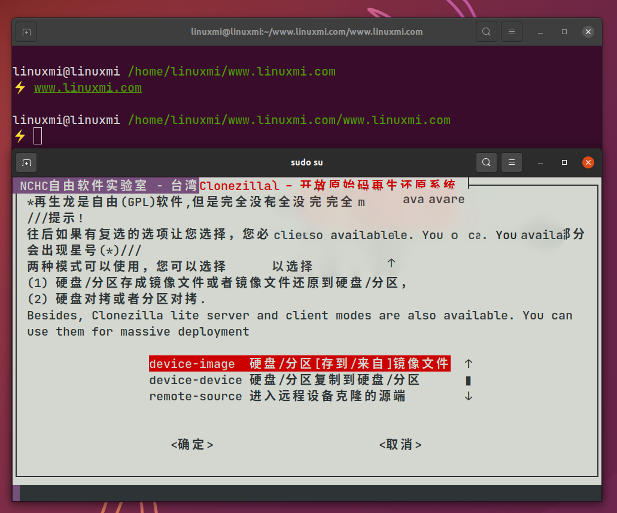This screenshot has width=617, height=513.
Task: Click the sudo su window title
Action: [x=307, y=163]
